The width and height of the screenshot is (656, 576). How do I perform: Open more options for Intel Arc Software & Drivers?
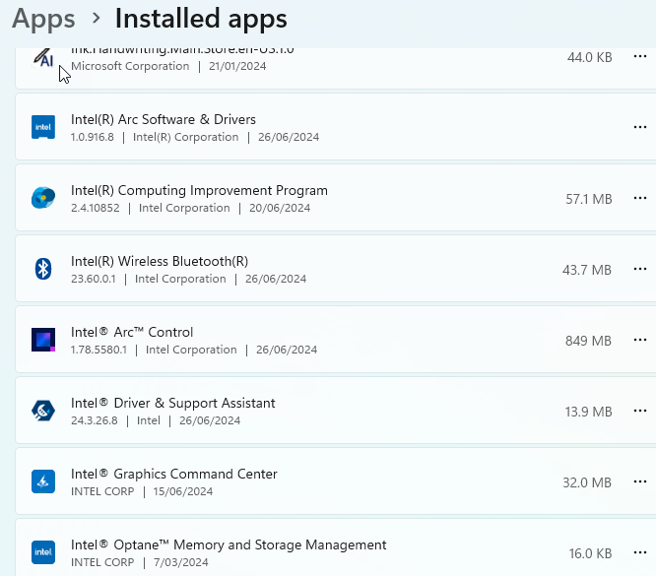(640, 127)
